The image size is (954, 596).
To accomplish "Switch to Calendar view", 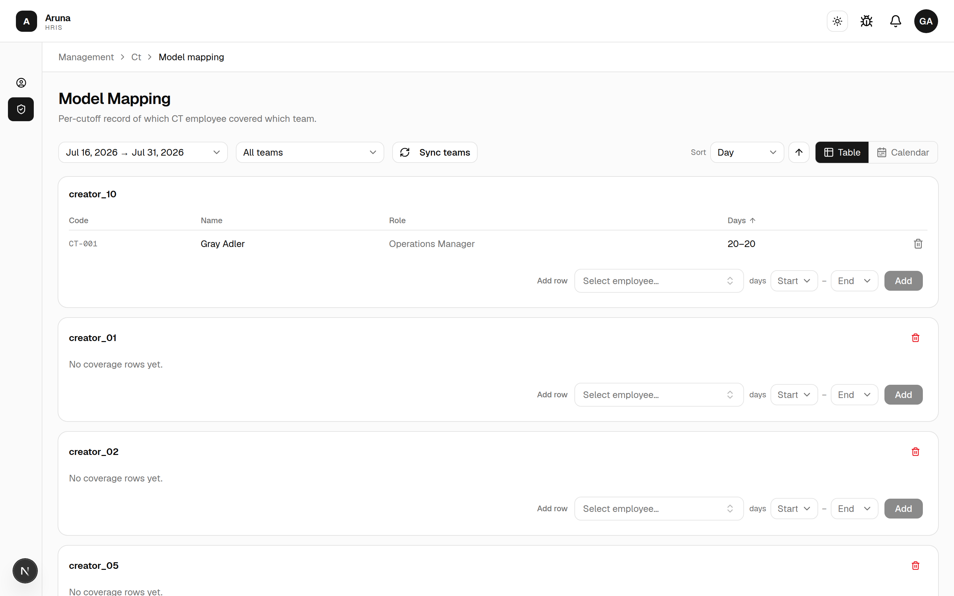I will coord(903,153).
